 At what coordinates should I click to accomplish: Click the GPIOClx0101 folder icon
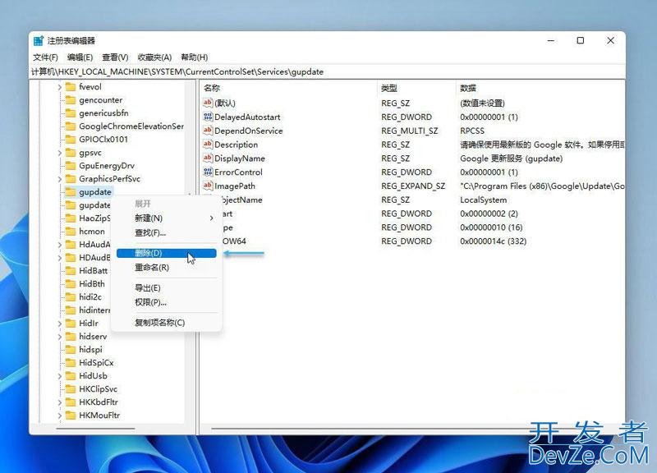pyautogui.click(x=71, y=140)
